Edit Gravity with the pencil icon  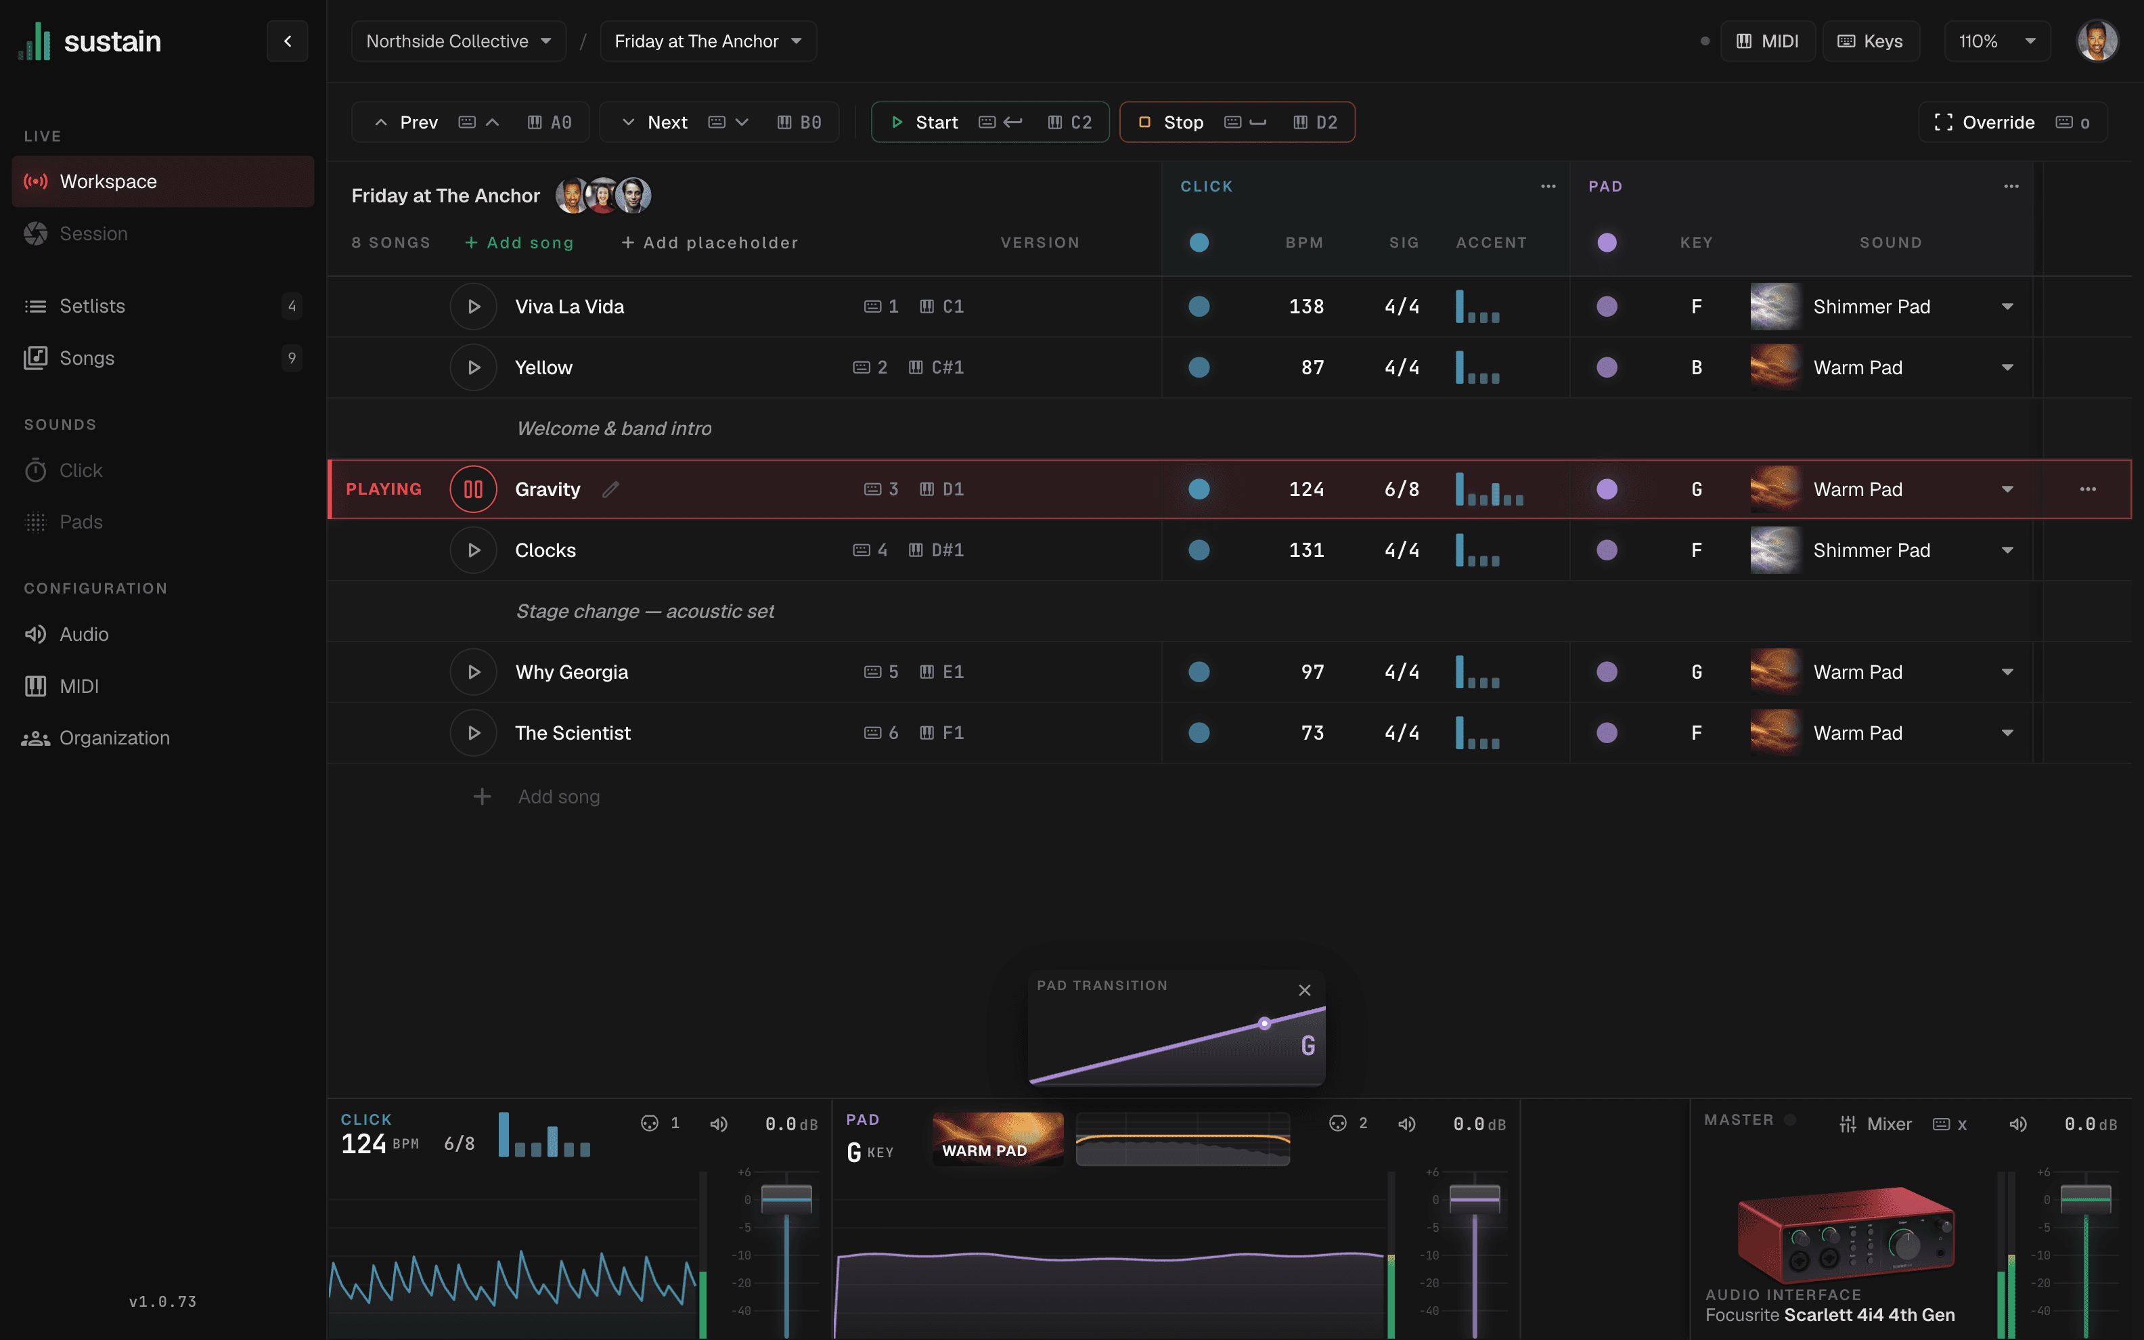[x=610, y=489]
